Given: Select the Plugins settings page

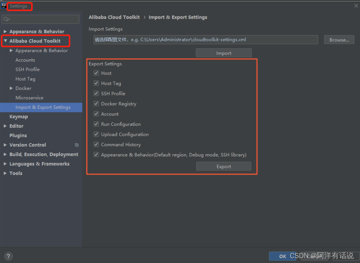Looking at the screenshot, I should (18, 135).
